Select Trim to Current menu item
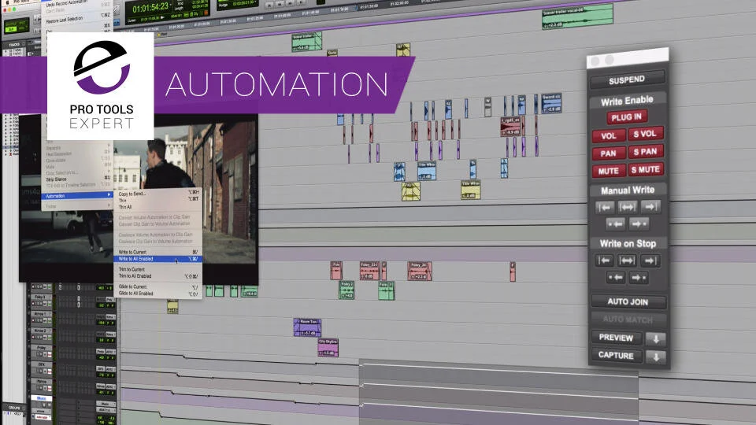 click(x=158, y=269)
